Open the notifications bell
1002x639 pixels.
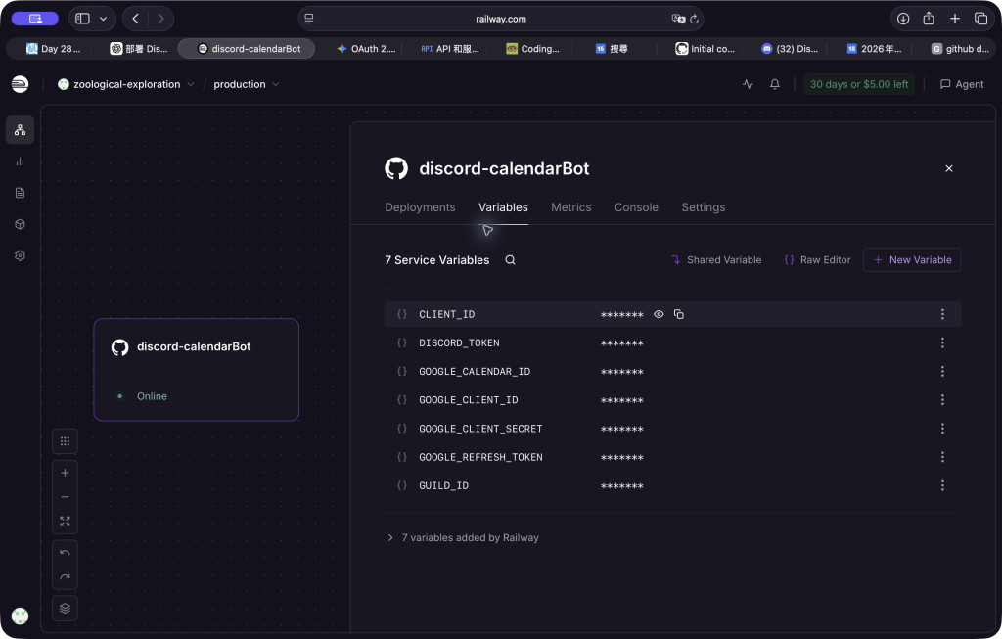click(x=775, y=84)
